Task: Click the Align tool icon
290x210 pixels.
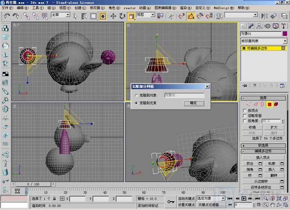Action: (273, 16)
